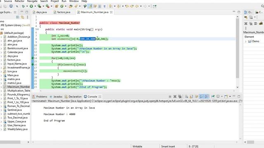
Task: Open Run button dropdown arrow
Action: click(x=35, y=6)
